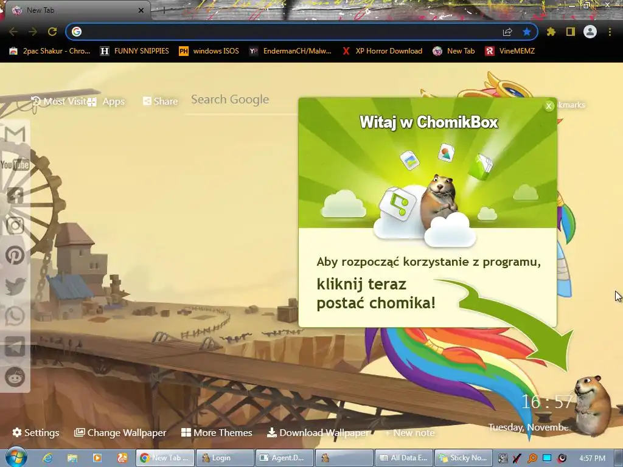
Task: Open the EndermanCH/Malw... bookmark
Action: pos(290,51)
